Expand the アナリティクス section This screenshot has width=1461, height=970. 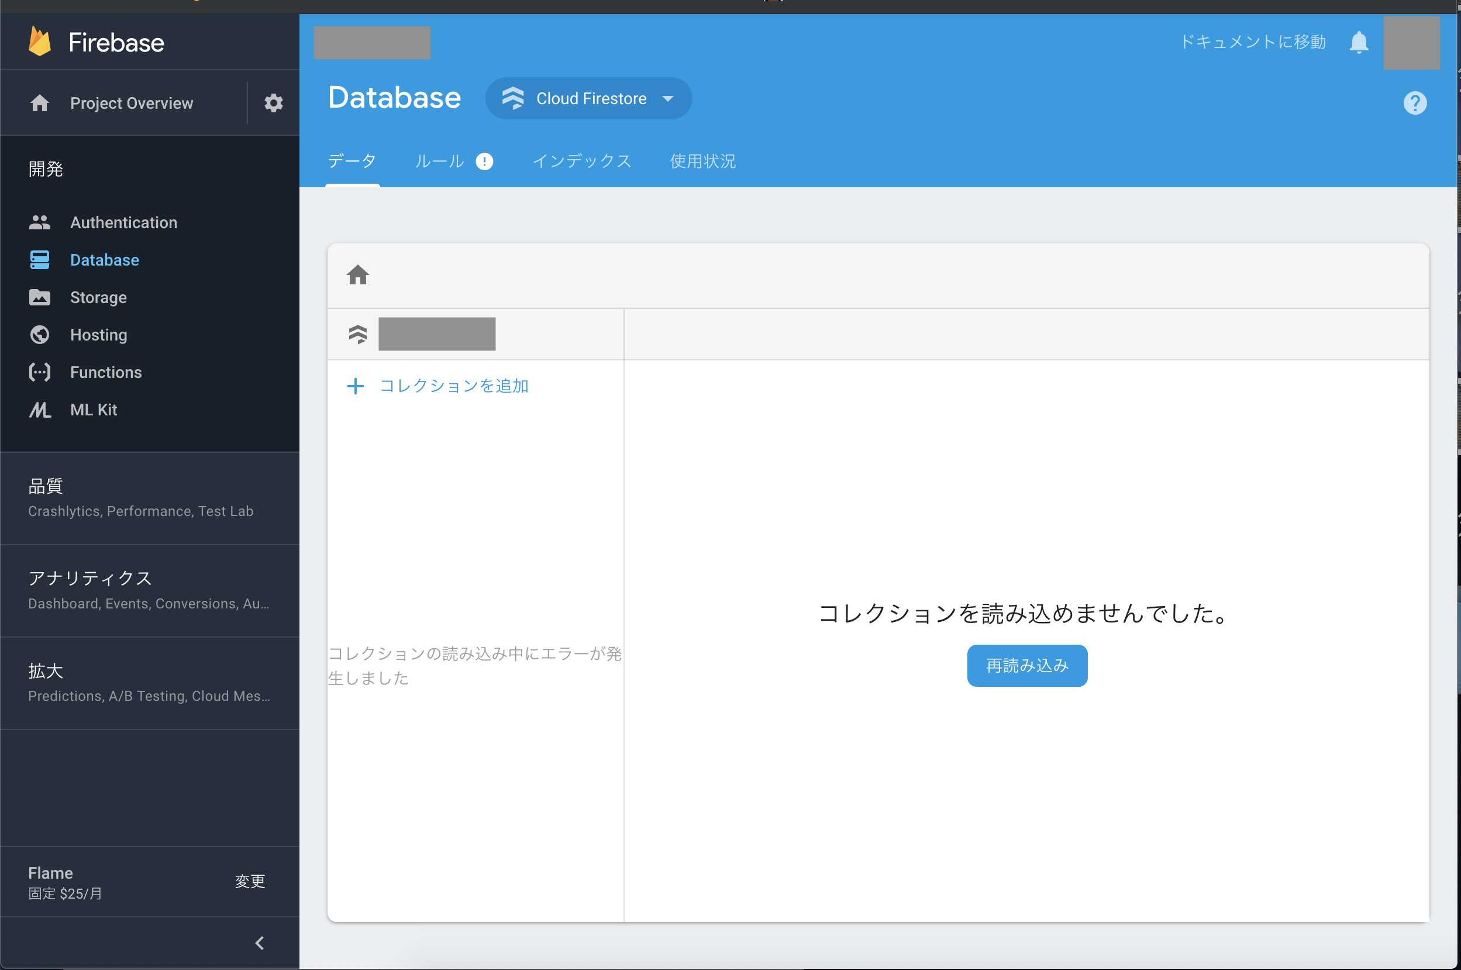click(x=150, y=591)
